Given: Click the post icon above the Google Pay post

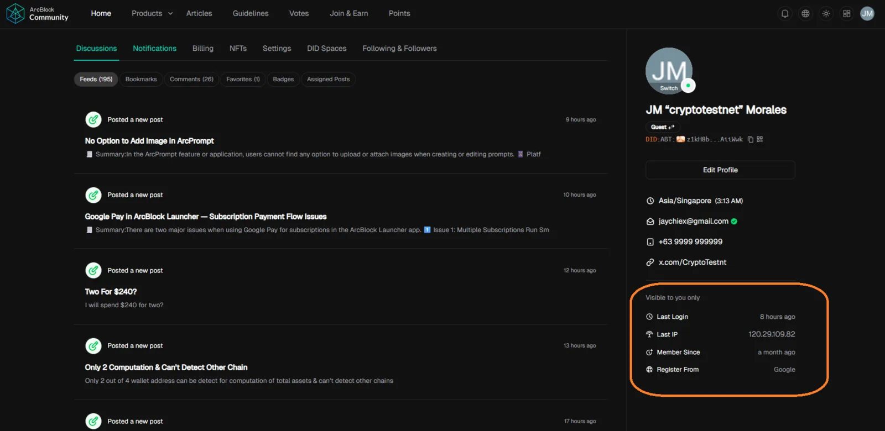Looking at the screenshot, I should [x=93, y=195].
